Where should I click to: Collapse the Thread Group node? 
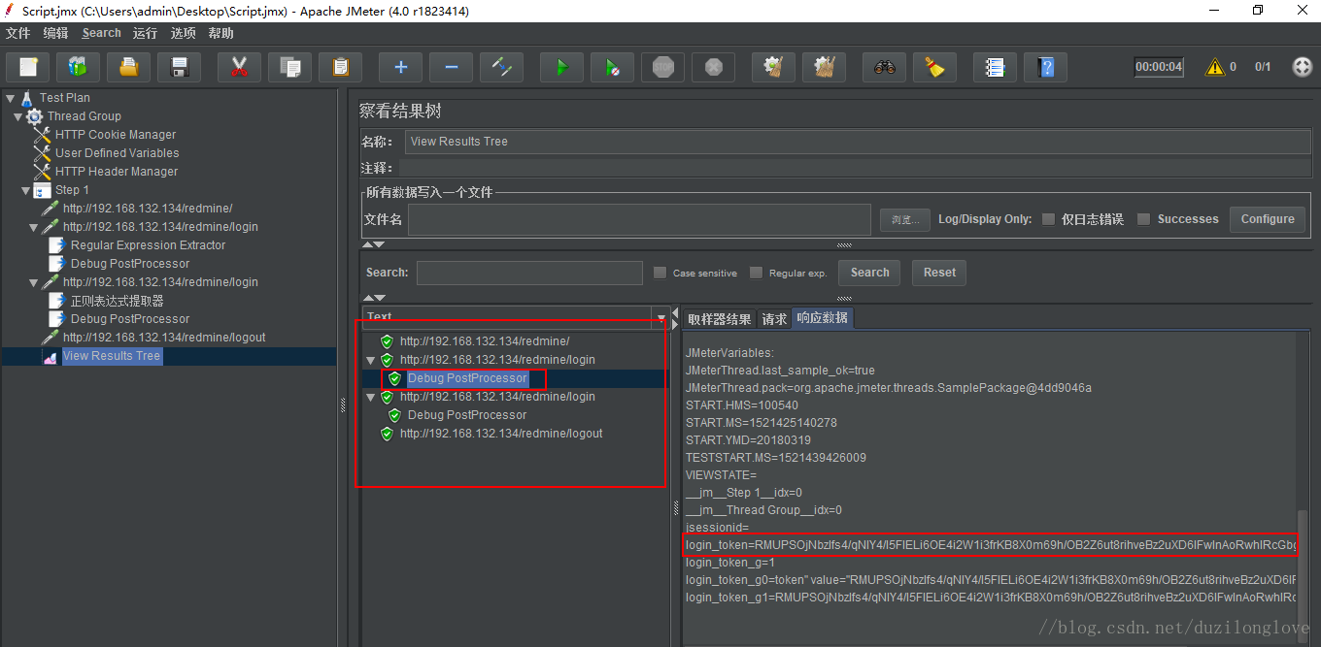point(17,116)
